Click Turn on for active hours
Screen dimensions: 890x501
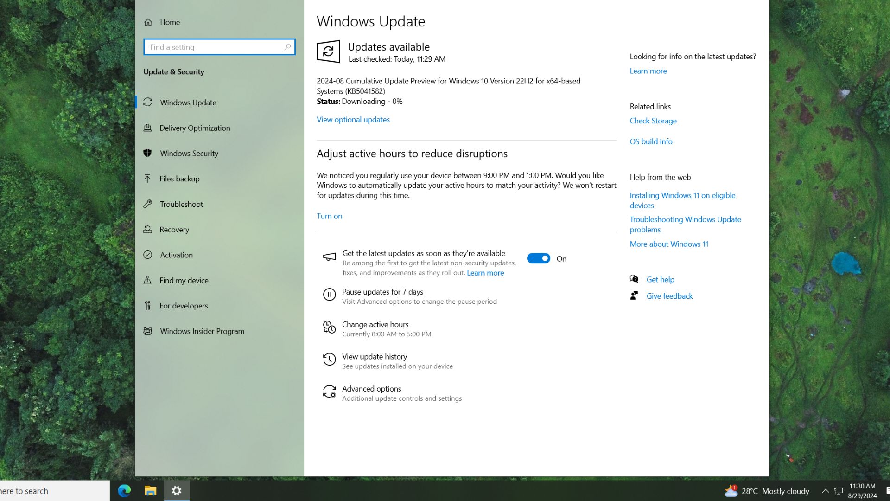pos(330,216)
